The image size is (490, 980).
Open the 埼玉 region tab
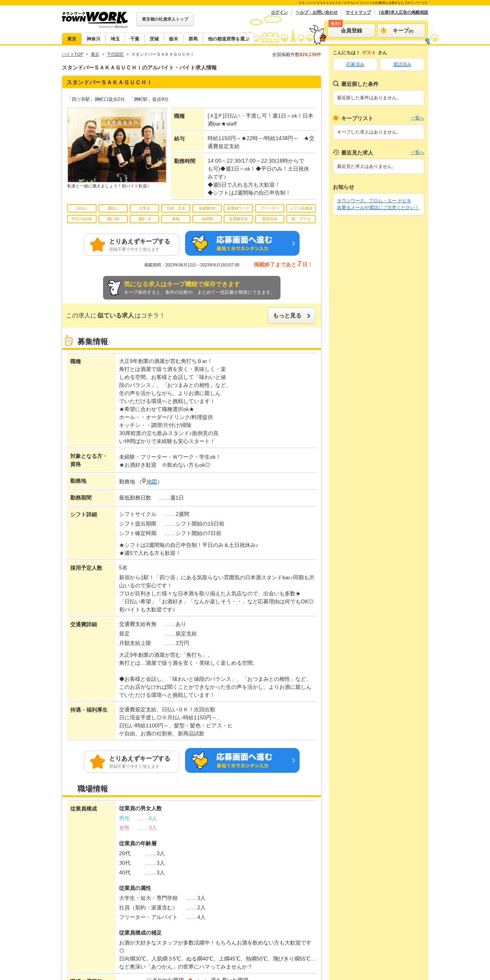click(x=115, y=39)
